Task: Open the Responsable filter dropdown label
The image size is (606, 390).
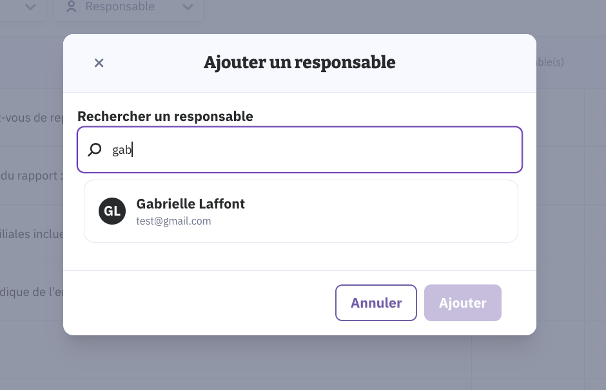Action: click(120, 7)
